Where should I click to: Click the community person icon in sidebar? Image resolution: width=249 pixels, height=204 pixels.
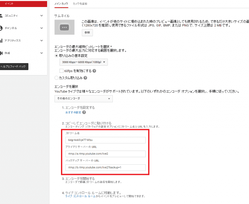1,16
